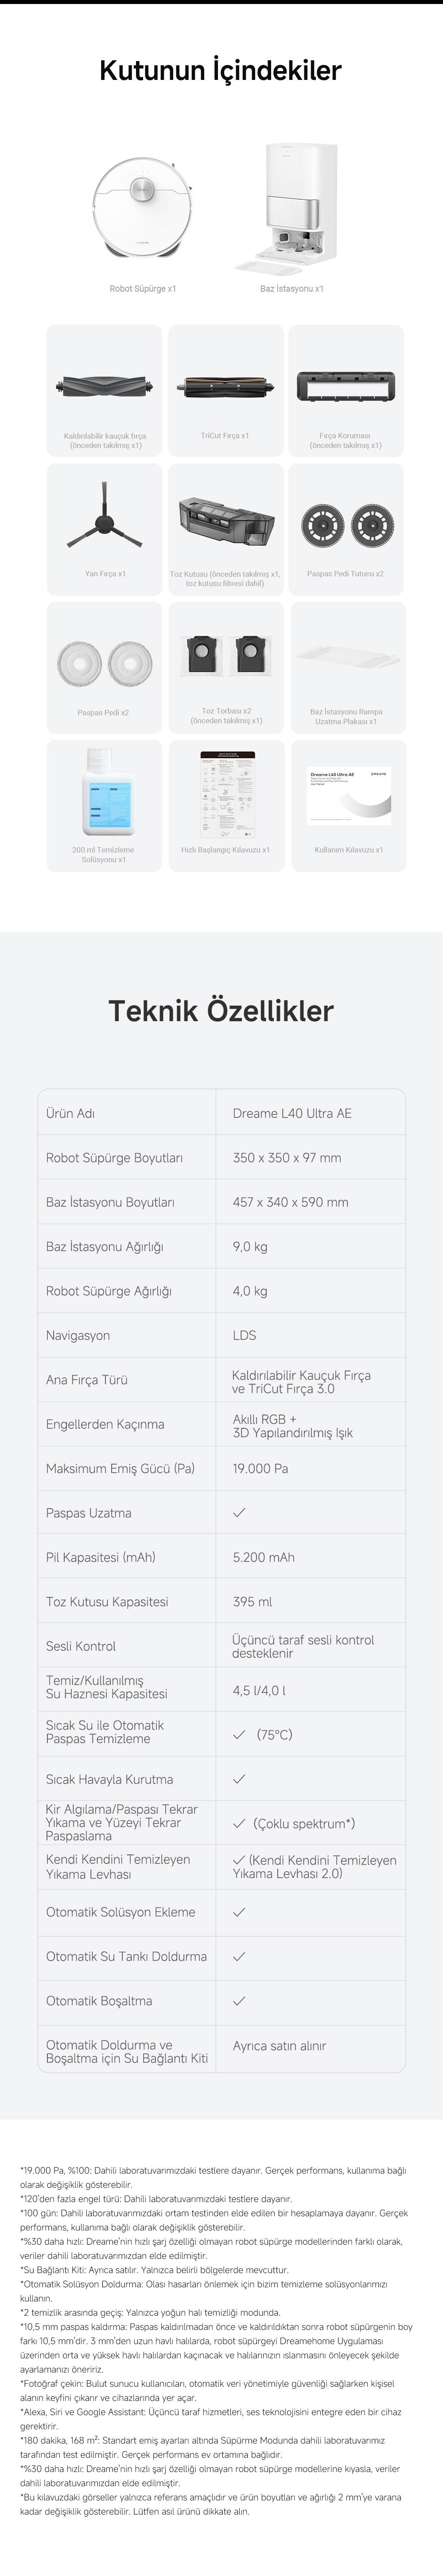Screen dimensions: 443x2576
Task: Click the Robot Süpürge product image
Action: pyautogui.click(x=143, y=205)
